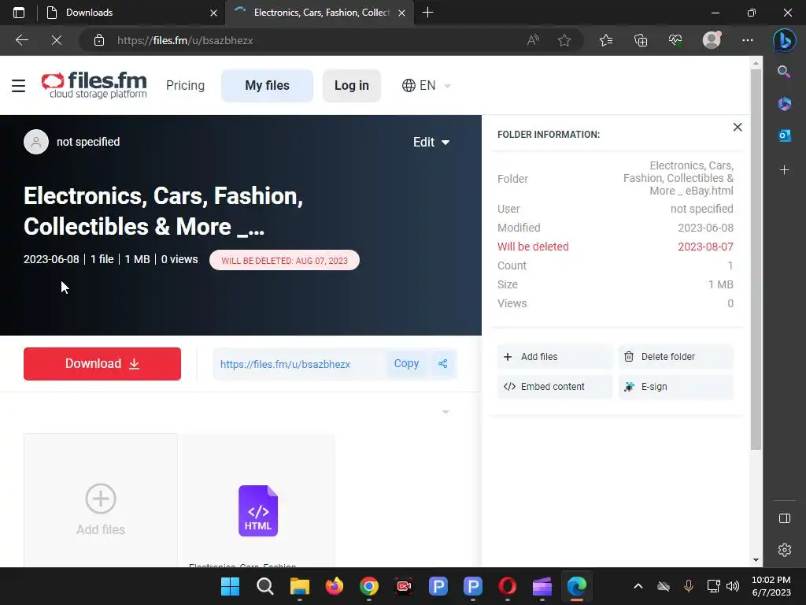This screenshot has height=605, width=806.
Task: Click the sidebar search icon
Action: (784, 72)
